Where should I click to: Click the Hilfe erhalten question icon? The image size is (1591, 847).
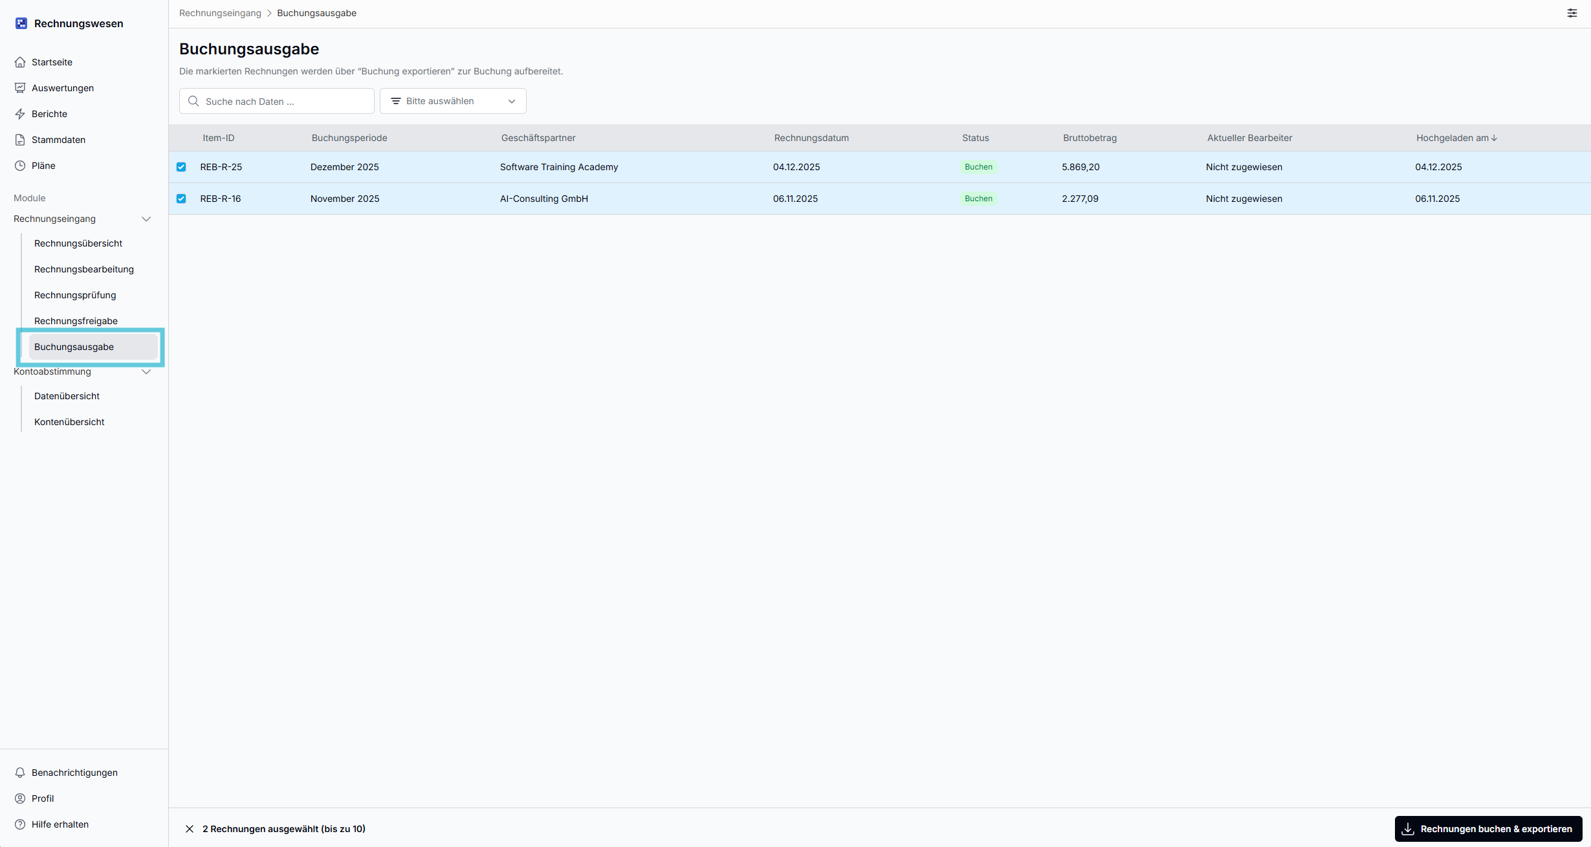pyautogui.click(x=20, y=824)
